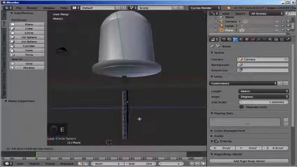Open the Window menu
The height and width of the screenshot is (167, 297).
pyautogui.click(x=49, y=8)
